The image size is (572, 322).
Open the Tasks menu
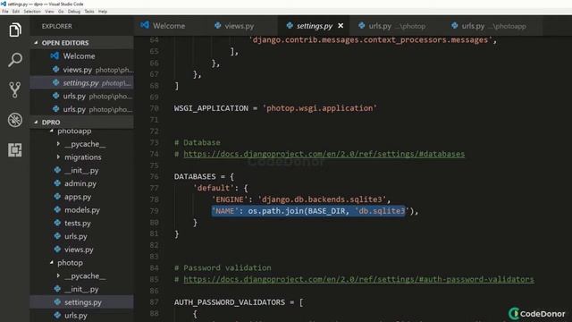[x=89, y=12]
